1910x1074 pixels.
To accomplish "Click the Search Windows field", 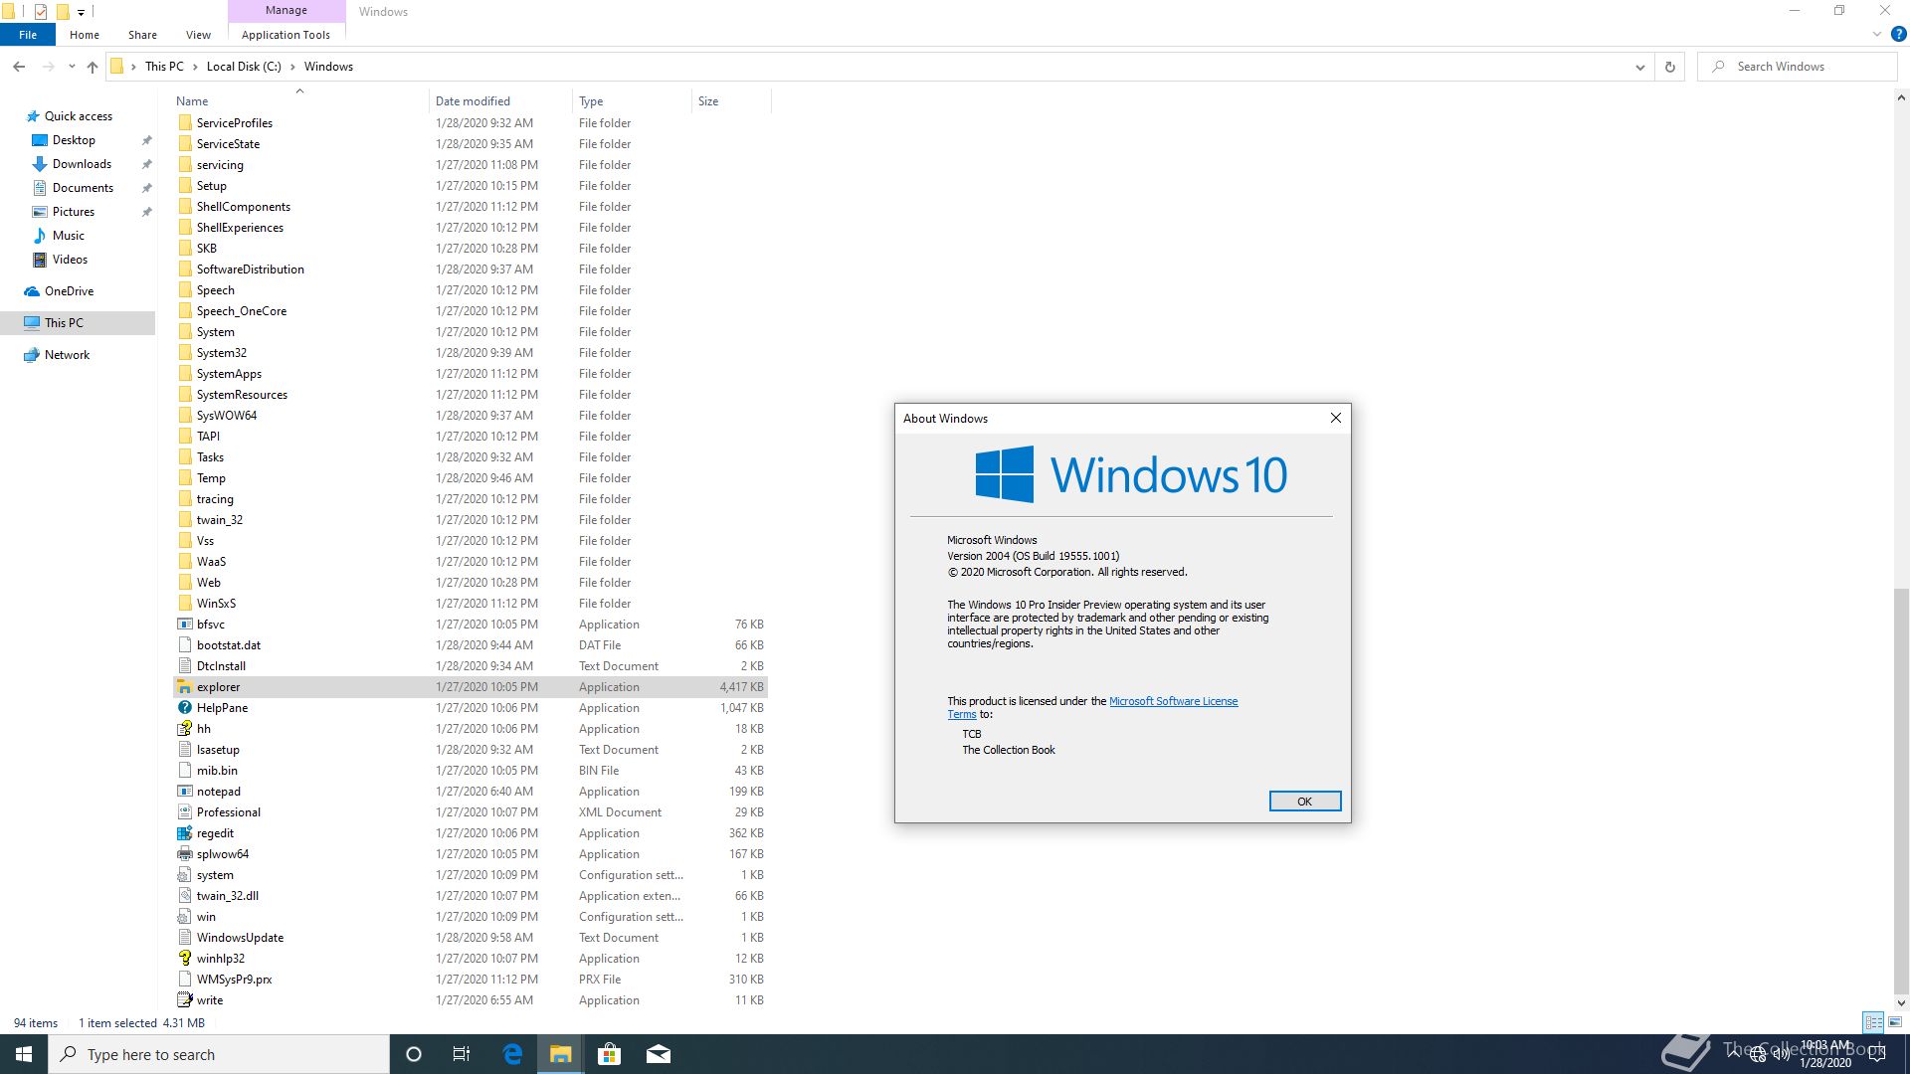I will [x=1798, y=67].
